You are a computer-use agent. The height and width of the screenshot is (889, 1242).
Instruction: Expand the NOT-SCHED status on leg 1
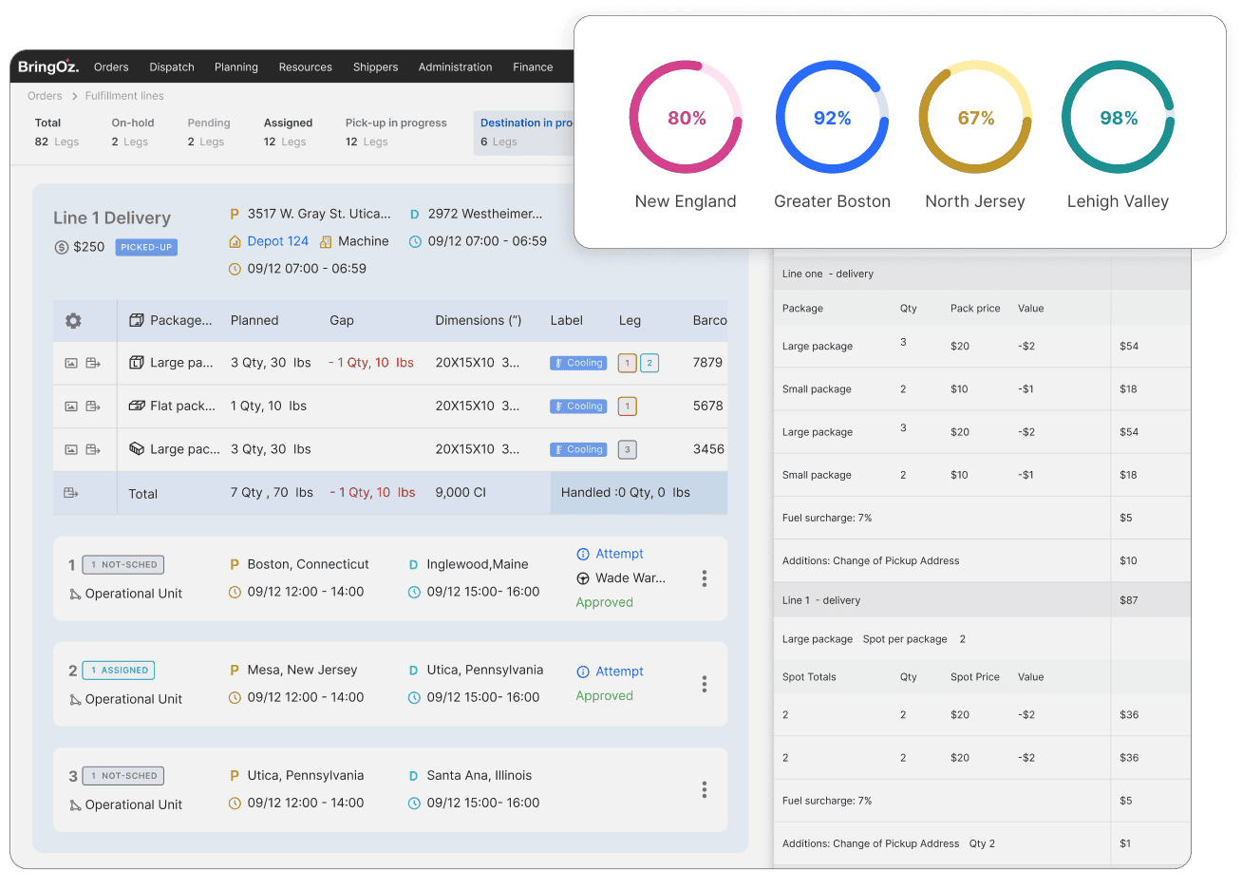click(x=123, y=564)
